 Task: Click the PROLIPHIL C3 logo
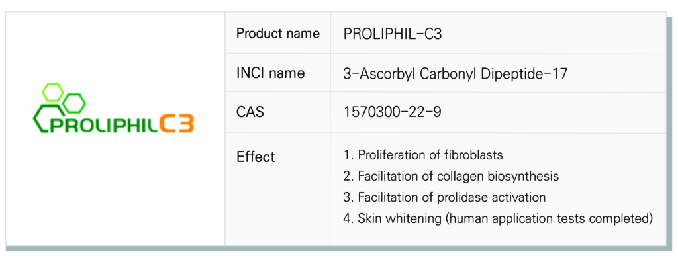113,108
